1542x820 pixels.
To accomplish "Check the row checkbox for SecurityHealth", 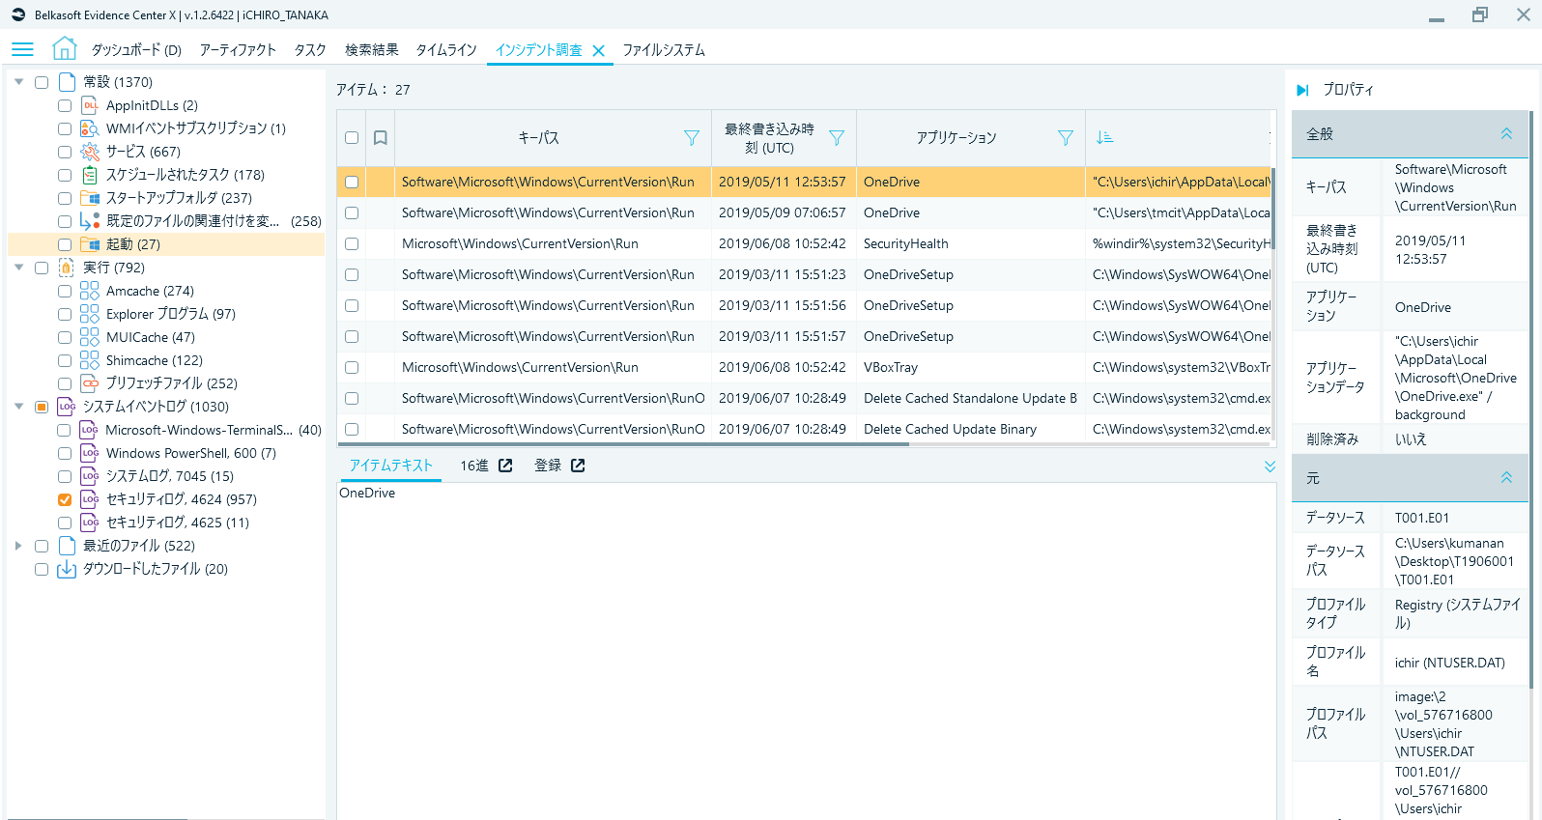I will point(352,243).
